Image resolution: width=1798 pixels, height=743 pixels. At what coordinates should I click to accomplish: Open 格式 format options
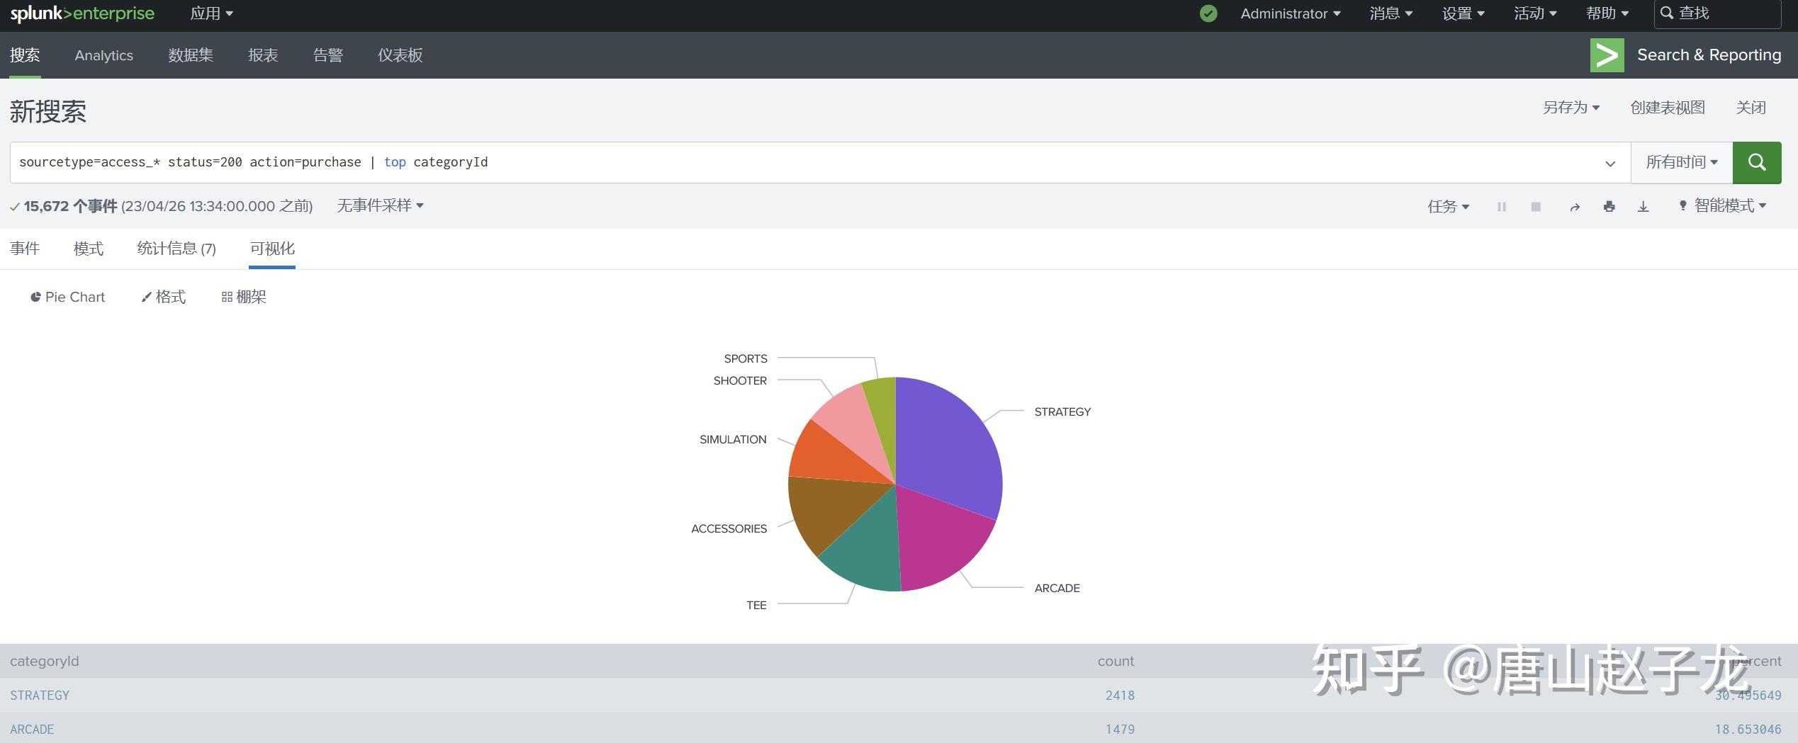point(164,297)
